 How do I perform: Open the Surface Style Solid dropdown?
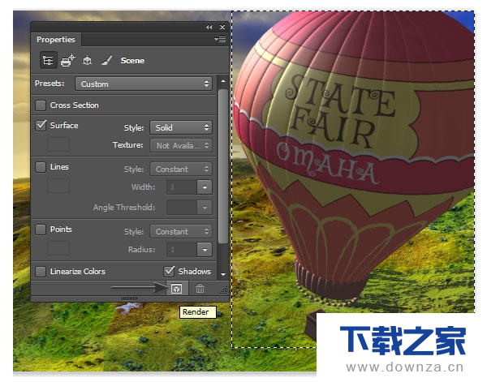[181, 127]
